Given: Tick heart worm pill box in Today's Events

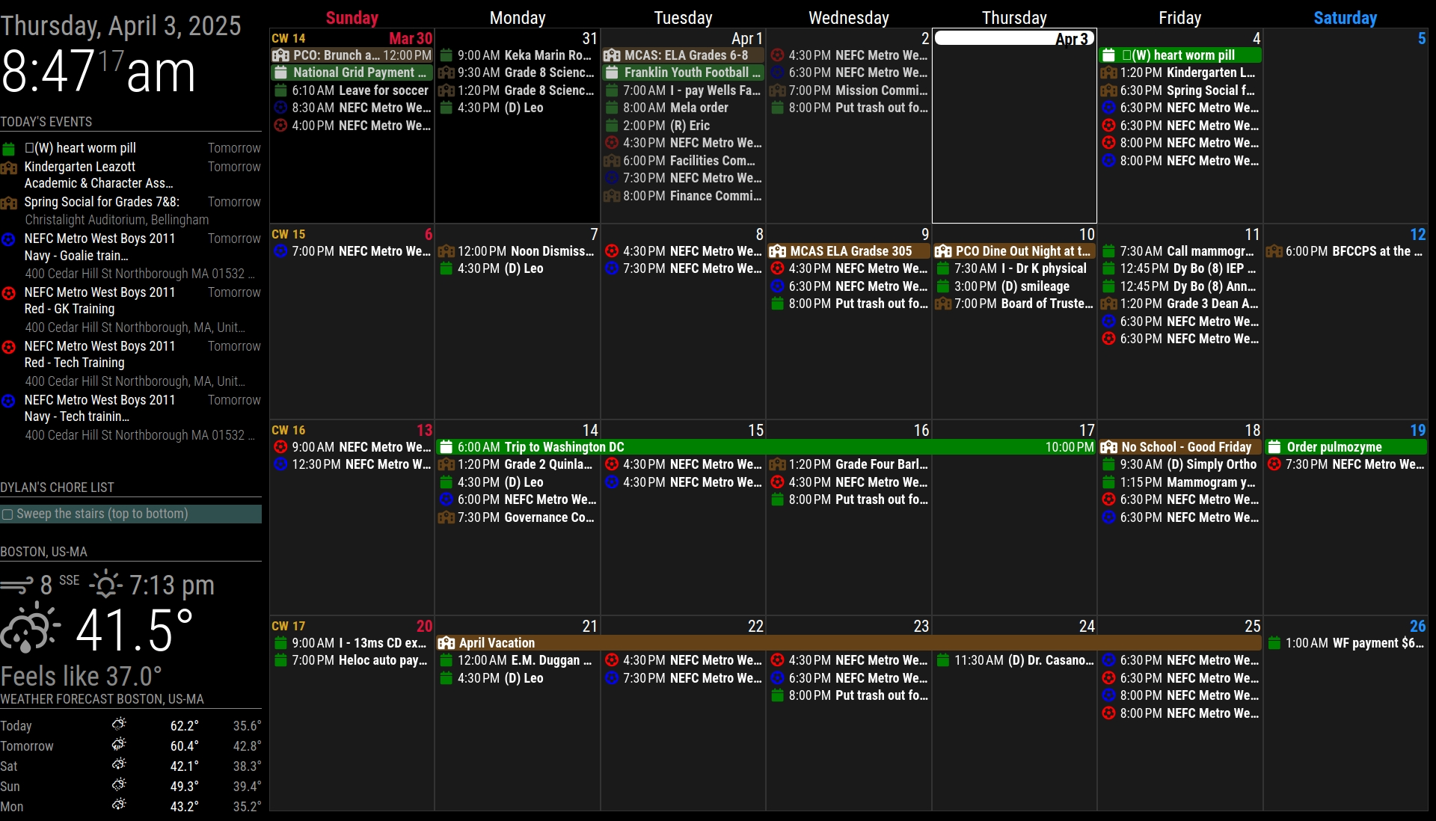Looking at the screenshot, I should tap(29, 148).
